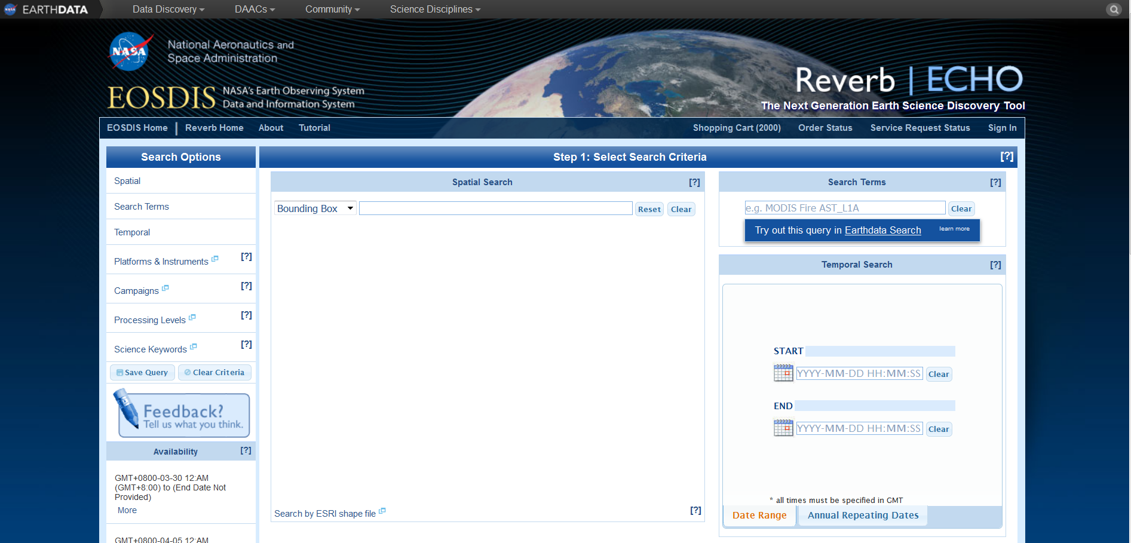Image resolution: width=1131 pixels, height=543 pixels.
Task: Open Campaigns option
Action: pyautogui.click(x=136, y=291)
